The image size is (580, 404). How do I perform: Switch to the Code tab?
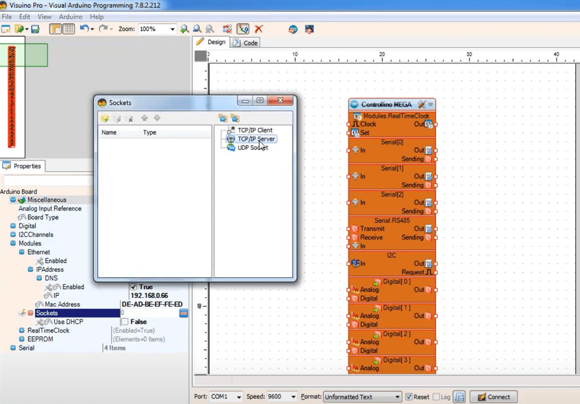245,43
